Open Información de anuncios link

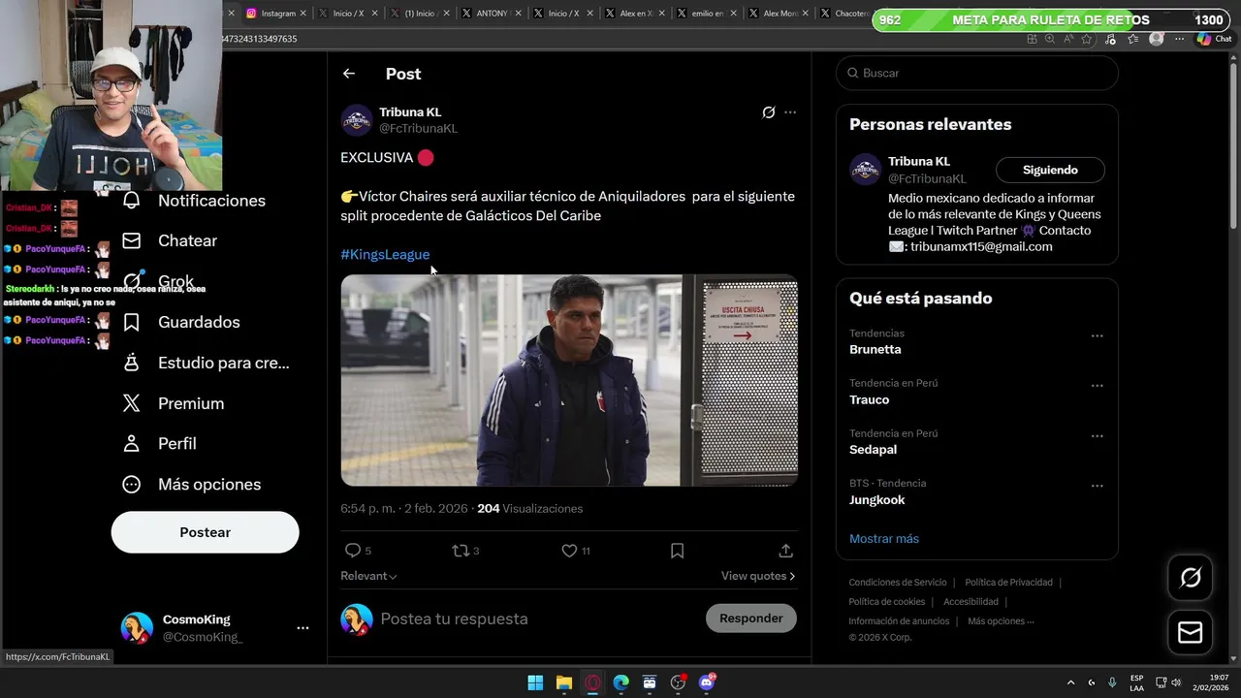(x=899, y=621)
